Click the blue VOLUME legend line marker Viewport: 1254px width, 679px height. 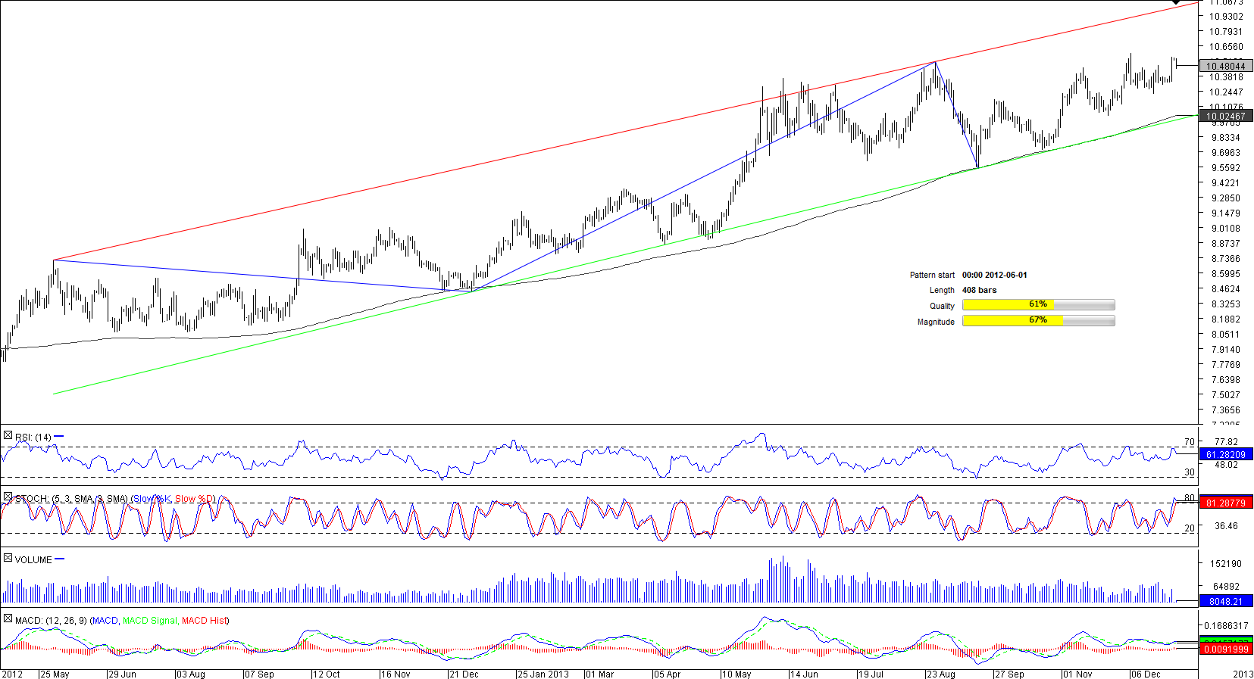pos(60,559)
